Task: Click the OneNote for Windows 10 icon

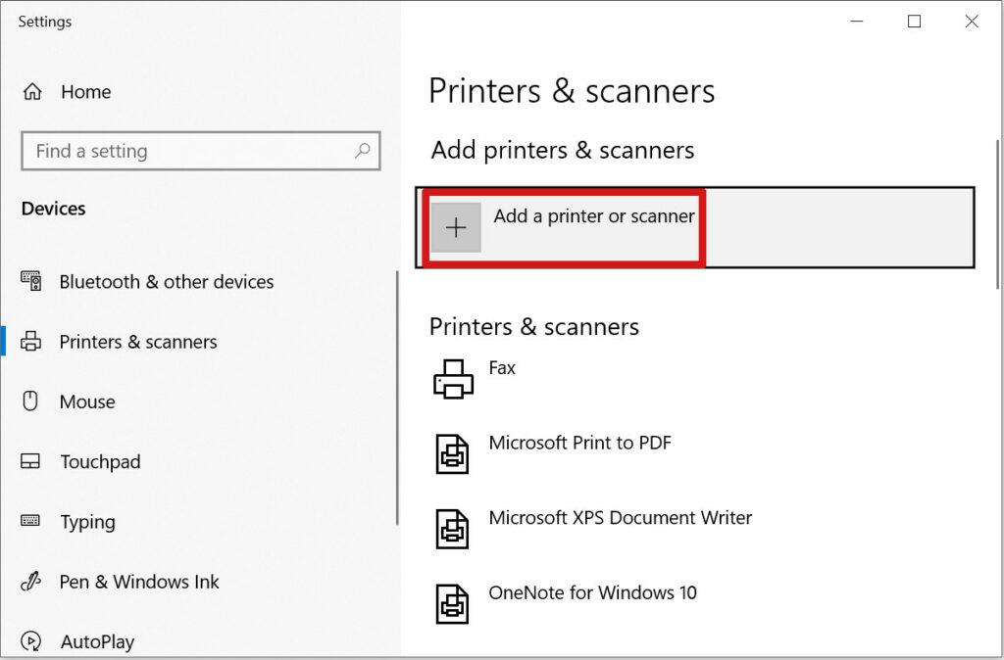Action: click(452, 604)
